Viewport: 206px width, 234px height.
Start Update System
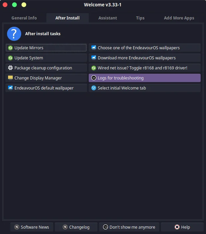click(46, 58)
